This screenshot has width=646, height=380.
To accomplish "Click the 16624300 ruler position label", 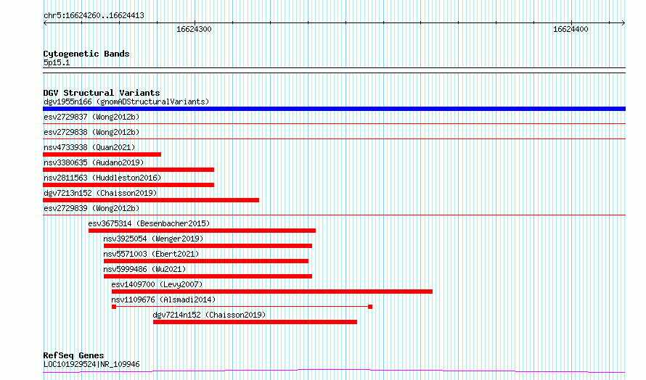I will point(194,29).
